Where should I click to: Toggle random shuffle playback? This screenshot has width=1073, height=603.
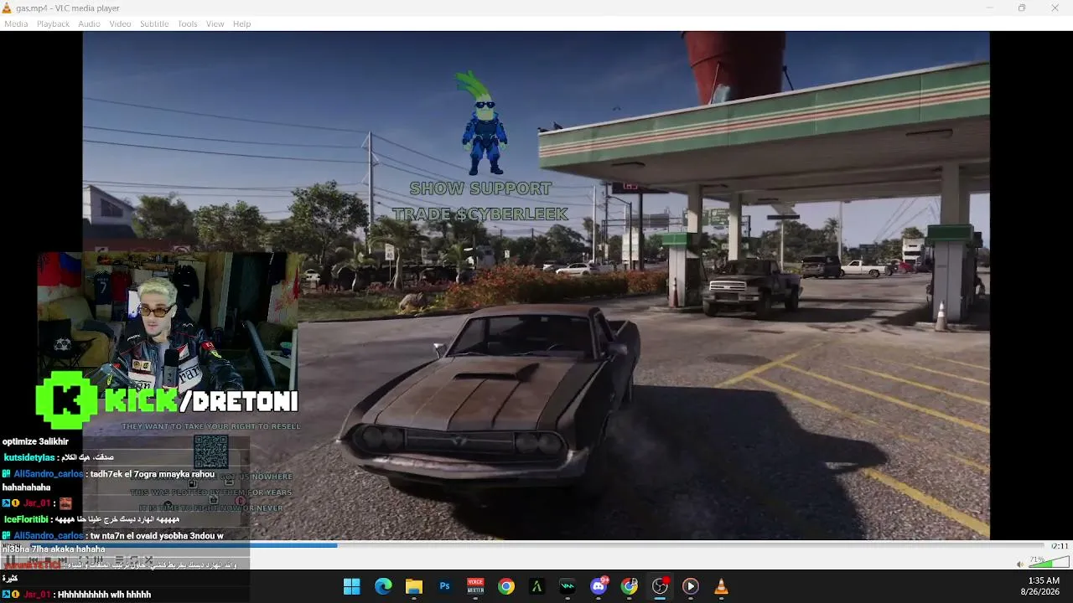point(148,560)
